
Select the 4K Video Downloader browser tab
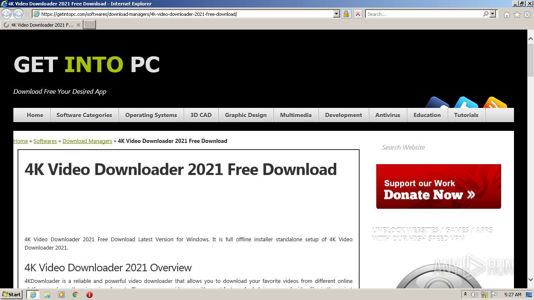(x=41, y=25)
